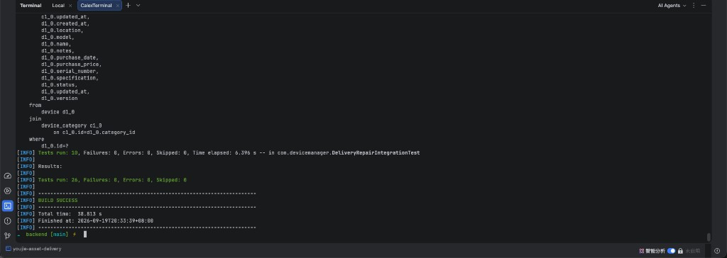Click the 'device_category c1_0' line
727x258 pixels.
(72, 125)
